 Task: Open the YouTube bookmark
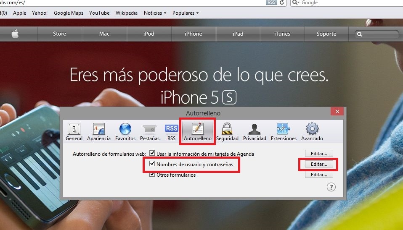(x=99, y=13)
